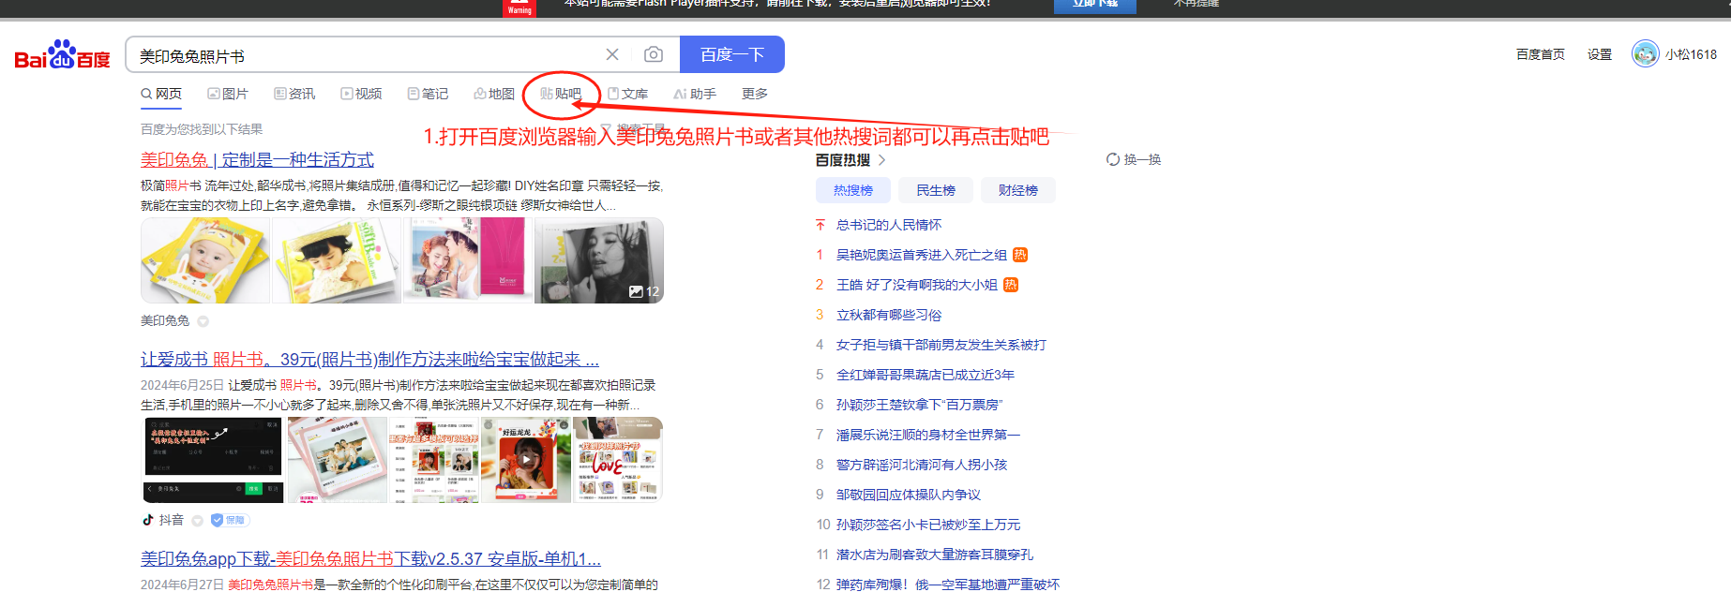Open the 文库 tab
Screen dimensions: 1731x592
(627, 94)
